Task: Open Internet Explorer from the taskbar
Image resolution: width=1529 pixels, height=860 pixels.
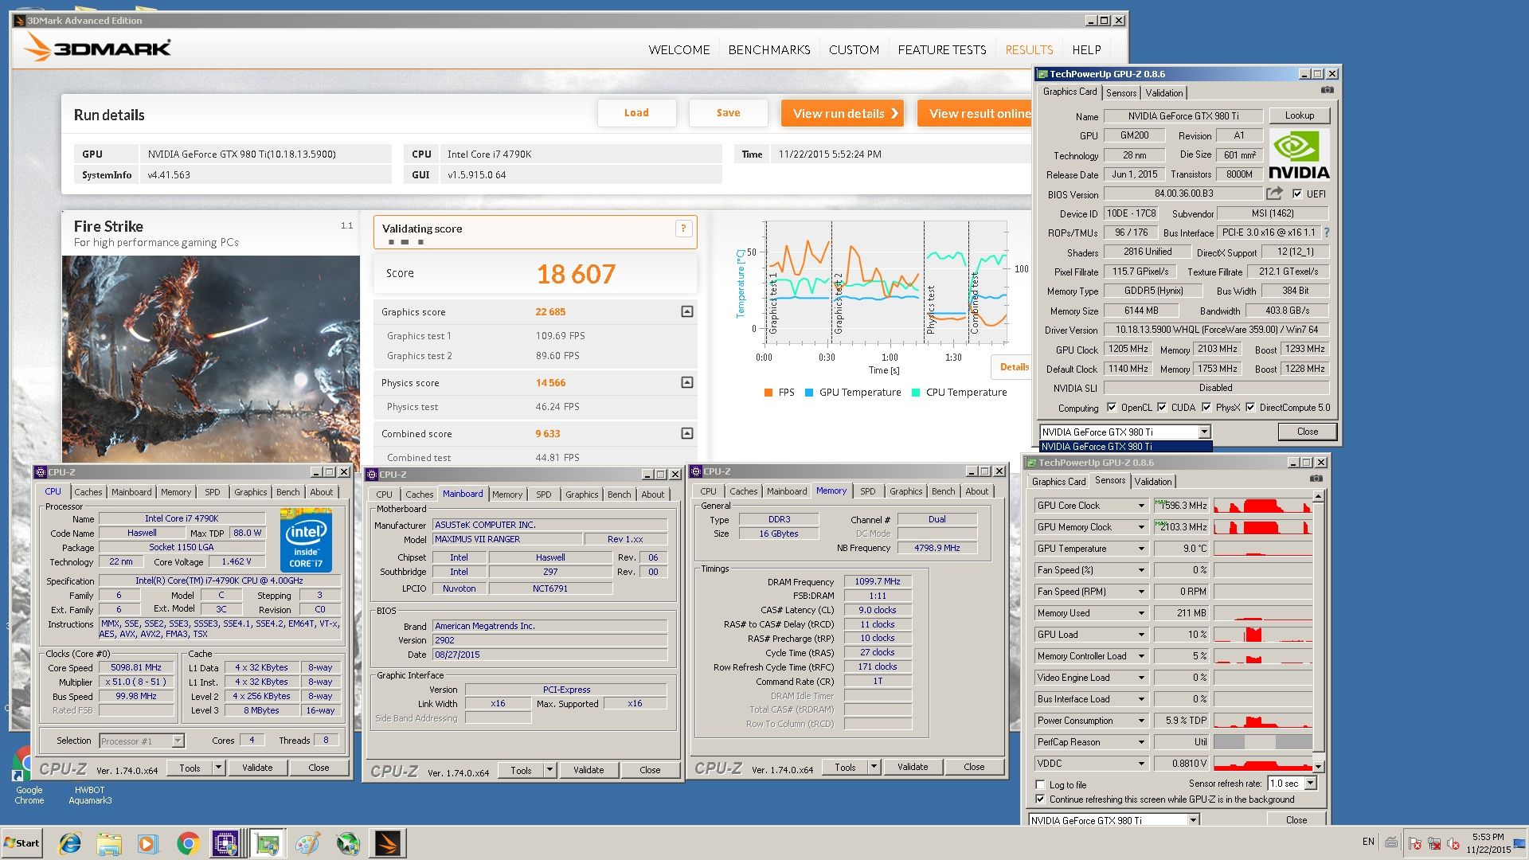Action: coord(70,842)
